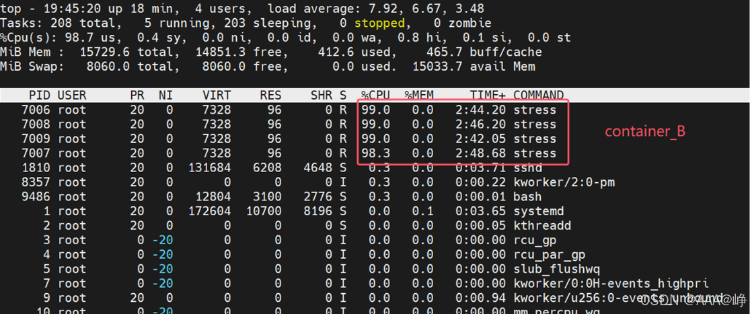Screen dimensions: 750x314
Task: Click the RES value 10700
Action: 264,210
